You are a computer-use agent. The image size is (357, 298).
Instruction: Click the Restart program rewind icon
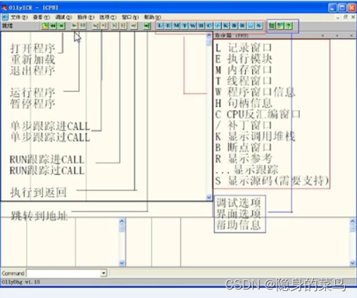(53, 26)
